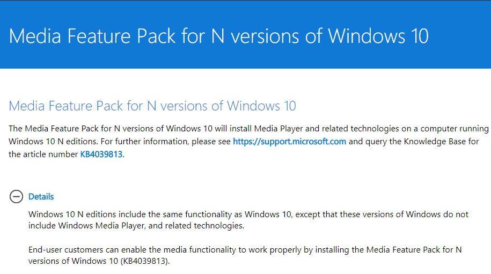Click the white banner title on blue header
This screenshot has height=274, width=491.
pos(218,36)
